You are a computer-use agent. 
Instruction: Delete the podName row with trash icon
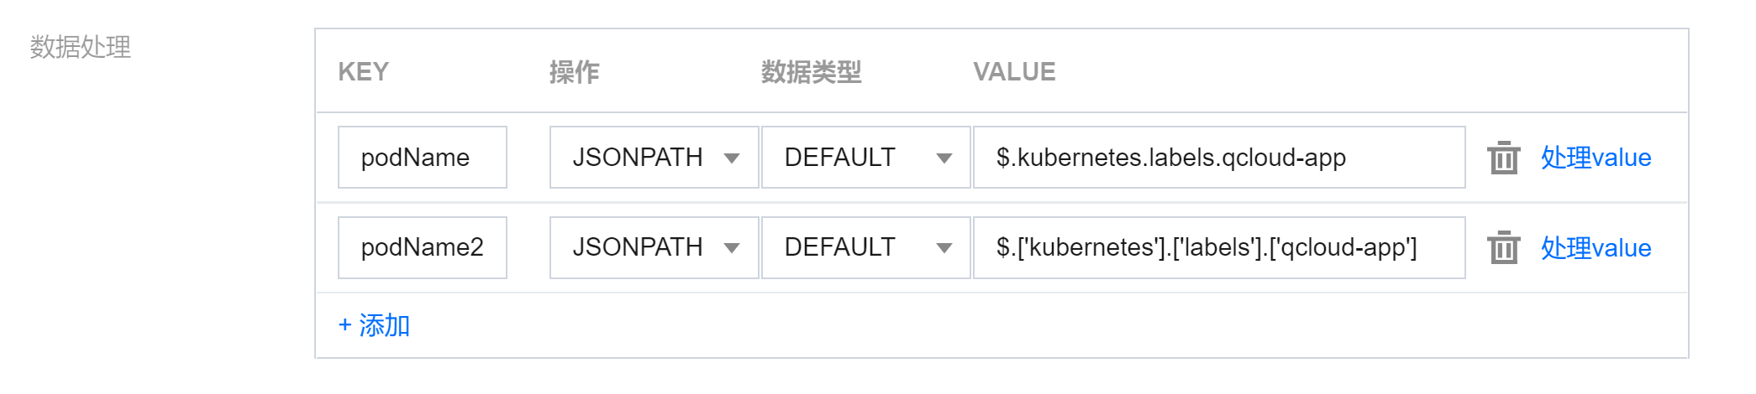(1503, 158)
